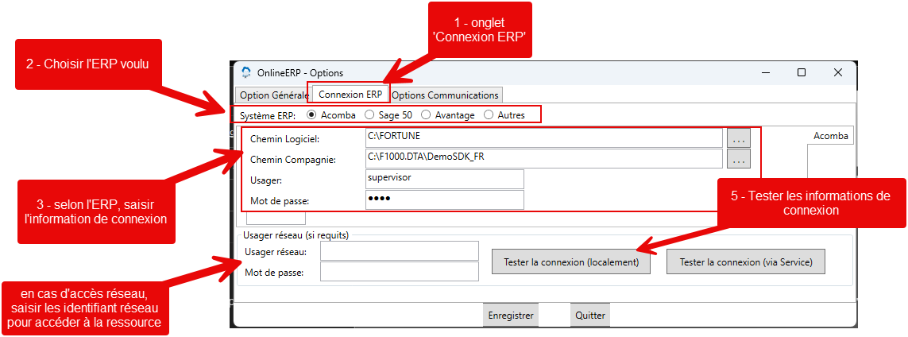This screenshot has height=337, width=908.
Task: Test the connection via Service
Action: point(746,261)
